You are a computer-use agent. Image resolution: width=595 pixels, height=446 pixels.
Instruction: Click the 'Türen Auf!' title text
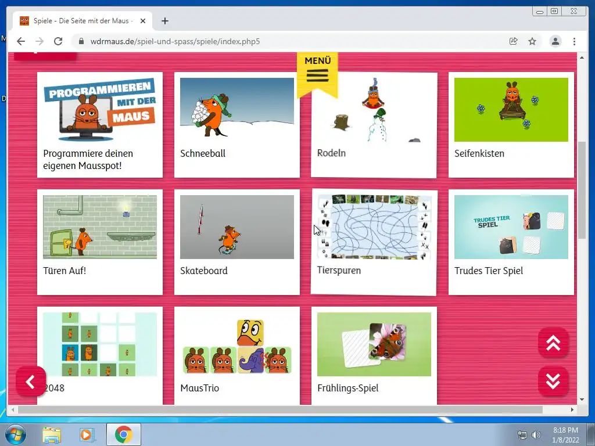[x=64, y=271]
